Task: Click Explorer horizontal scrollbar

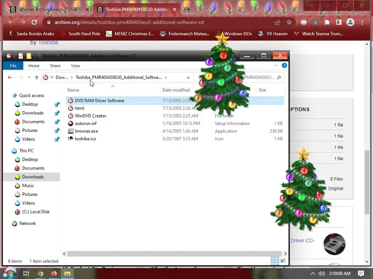Action: coord(174,254)
